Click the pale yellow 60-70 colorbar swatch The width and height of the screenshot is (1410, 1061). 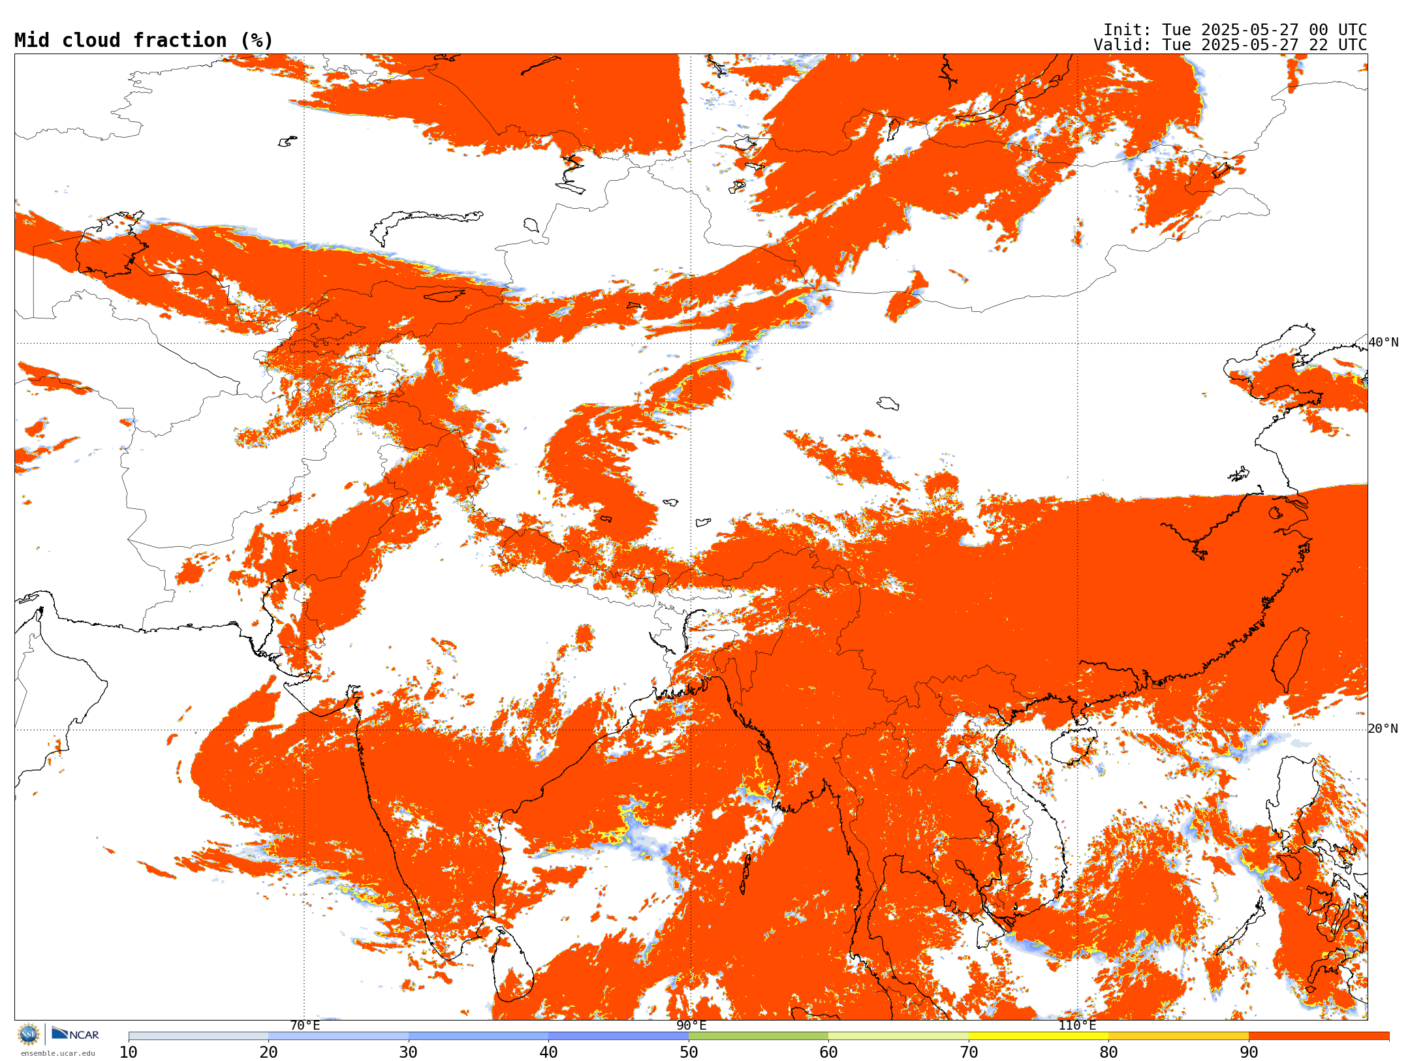(898, 1036)
